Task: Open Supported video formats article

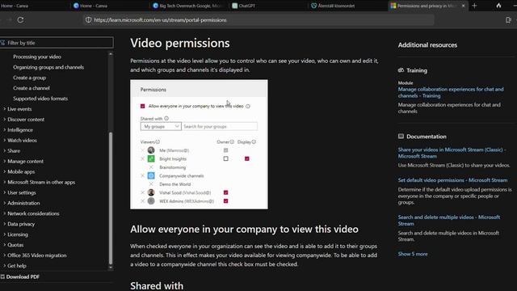Action: (40, 99)
